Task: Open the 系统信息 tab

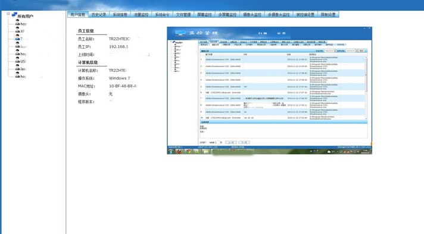Action: [120, 15]
